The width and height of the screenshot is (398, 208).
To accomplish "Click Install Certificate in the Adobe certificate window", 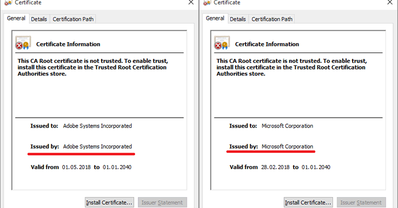I will 109,203.
